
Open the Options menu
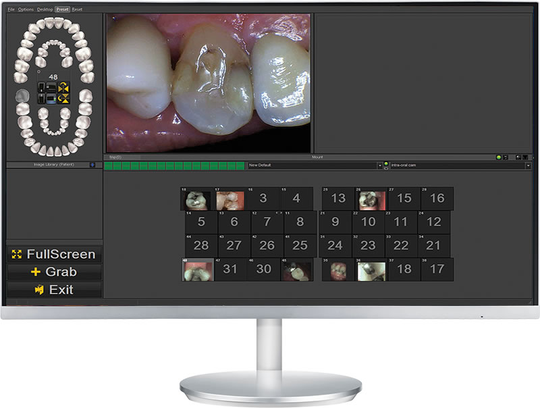(x=26, y=9)
